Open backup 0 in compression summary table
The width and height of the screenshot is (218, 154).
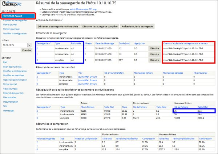coord(37,149)
